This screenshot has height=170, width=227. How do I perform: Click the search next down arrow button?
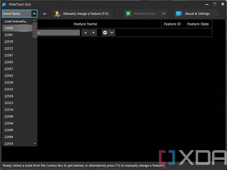93,33
